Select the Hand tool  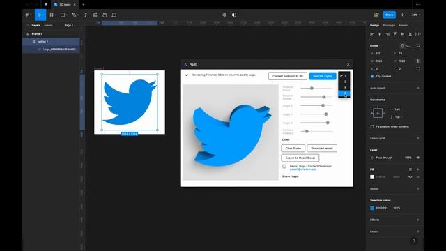(105, 15)
